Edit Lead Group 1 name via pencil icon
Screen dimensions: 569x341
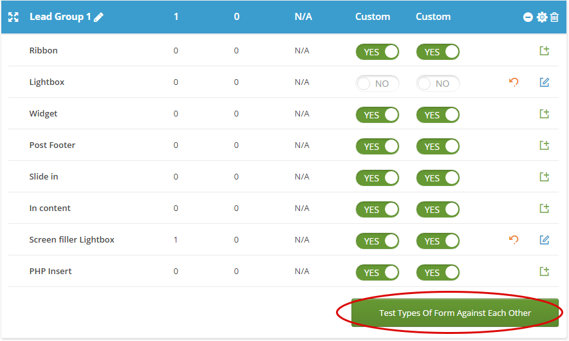click(x=98, y=17)
